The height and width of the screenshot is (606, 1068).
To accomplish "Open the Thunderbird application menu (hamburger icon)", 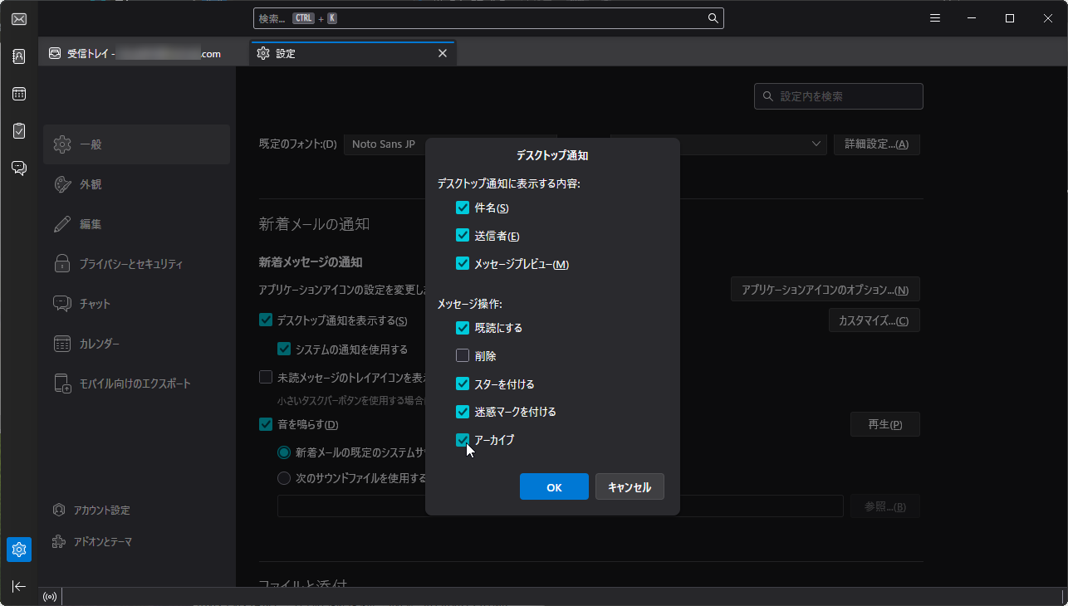I will click(x=935, y=18).
